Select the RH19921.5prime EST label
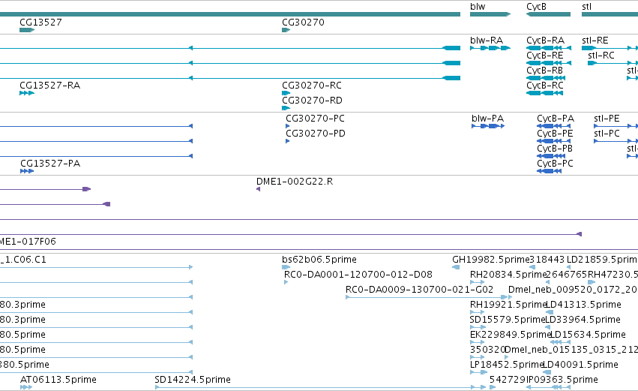 tap(508, 305)
